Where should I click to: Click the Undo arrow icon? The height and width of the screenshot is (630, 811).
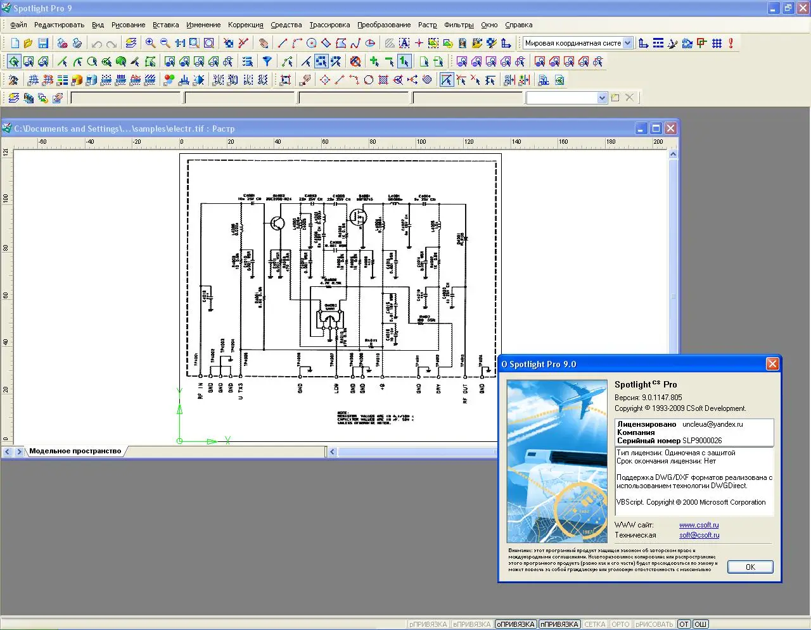pyautogui.click(x=97, y=43)
